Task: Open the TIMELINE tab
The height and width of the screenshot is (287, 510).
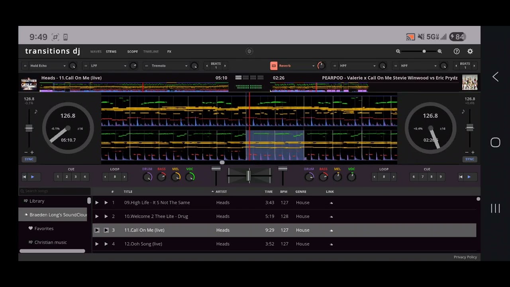Action: click(151, 51)
